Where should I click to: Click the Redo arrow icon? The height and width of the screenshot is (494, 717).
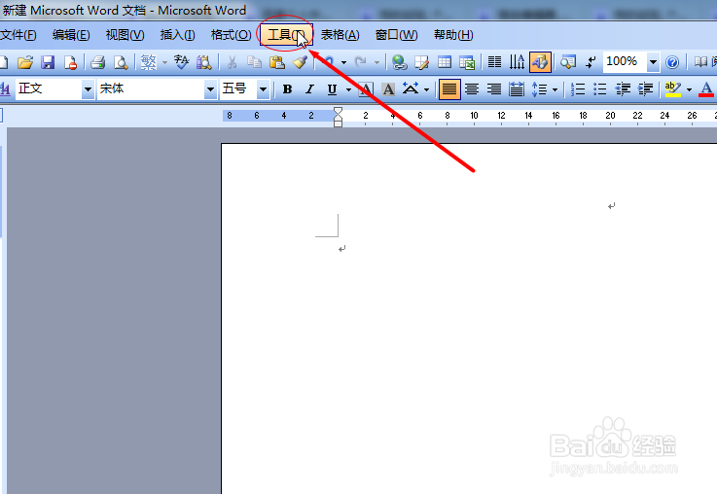pyautogui.click(x=361, y=61)
